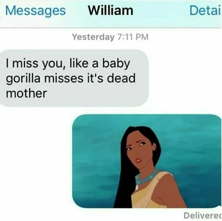The width and height of the screenshot is (222, 221).
Task: Open the sent cartoon image attachment
Action: tap(147, 161)
